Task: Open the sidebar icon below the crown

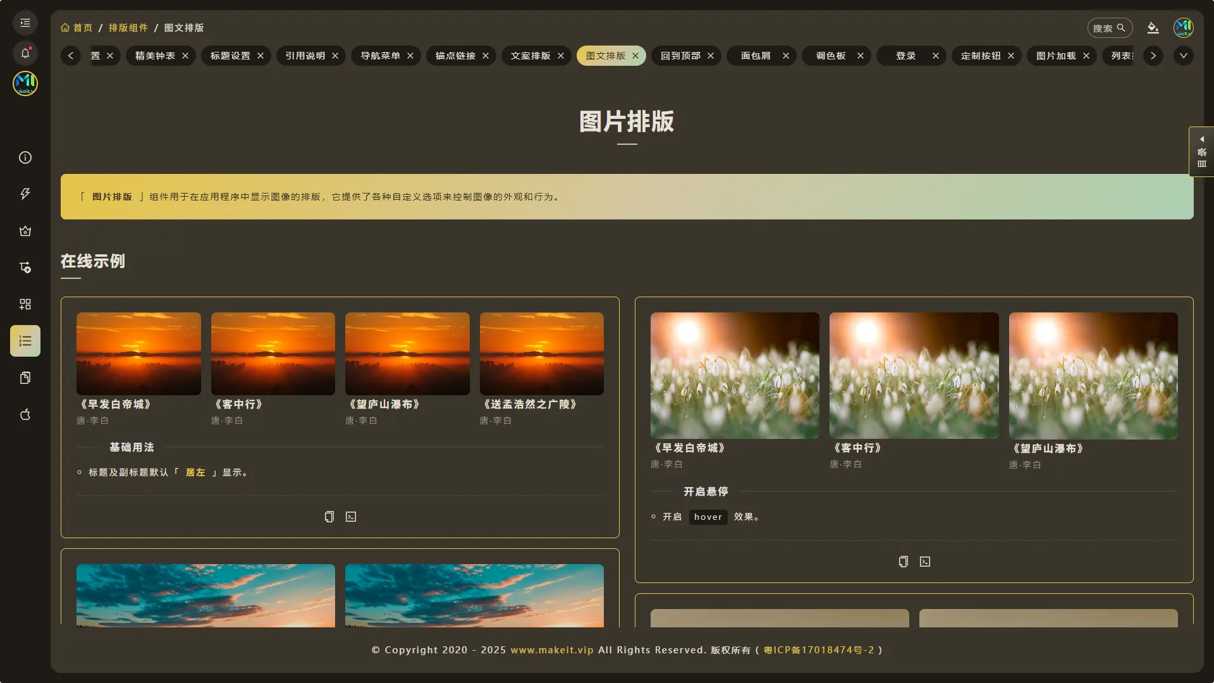Action: tap(25, 268)
